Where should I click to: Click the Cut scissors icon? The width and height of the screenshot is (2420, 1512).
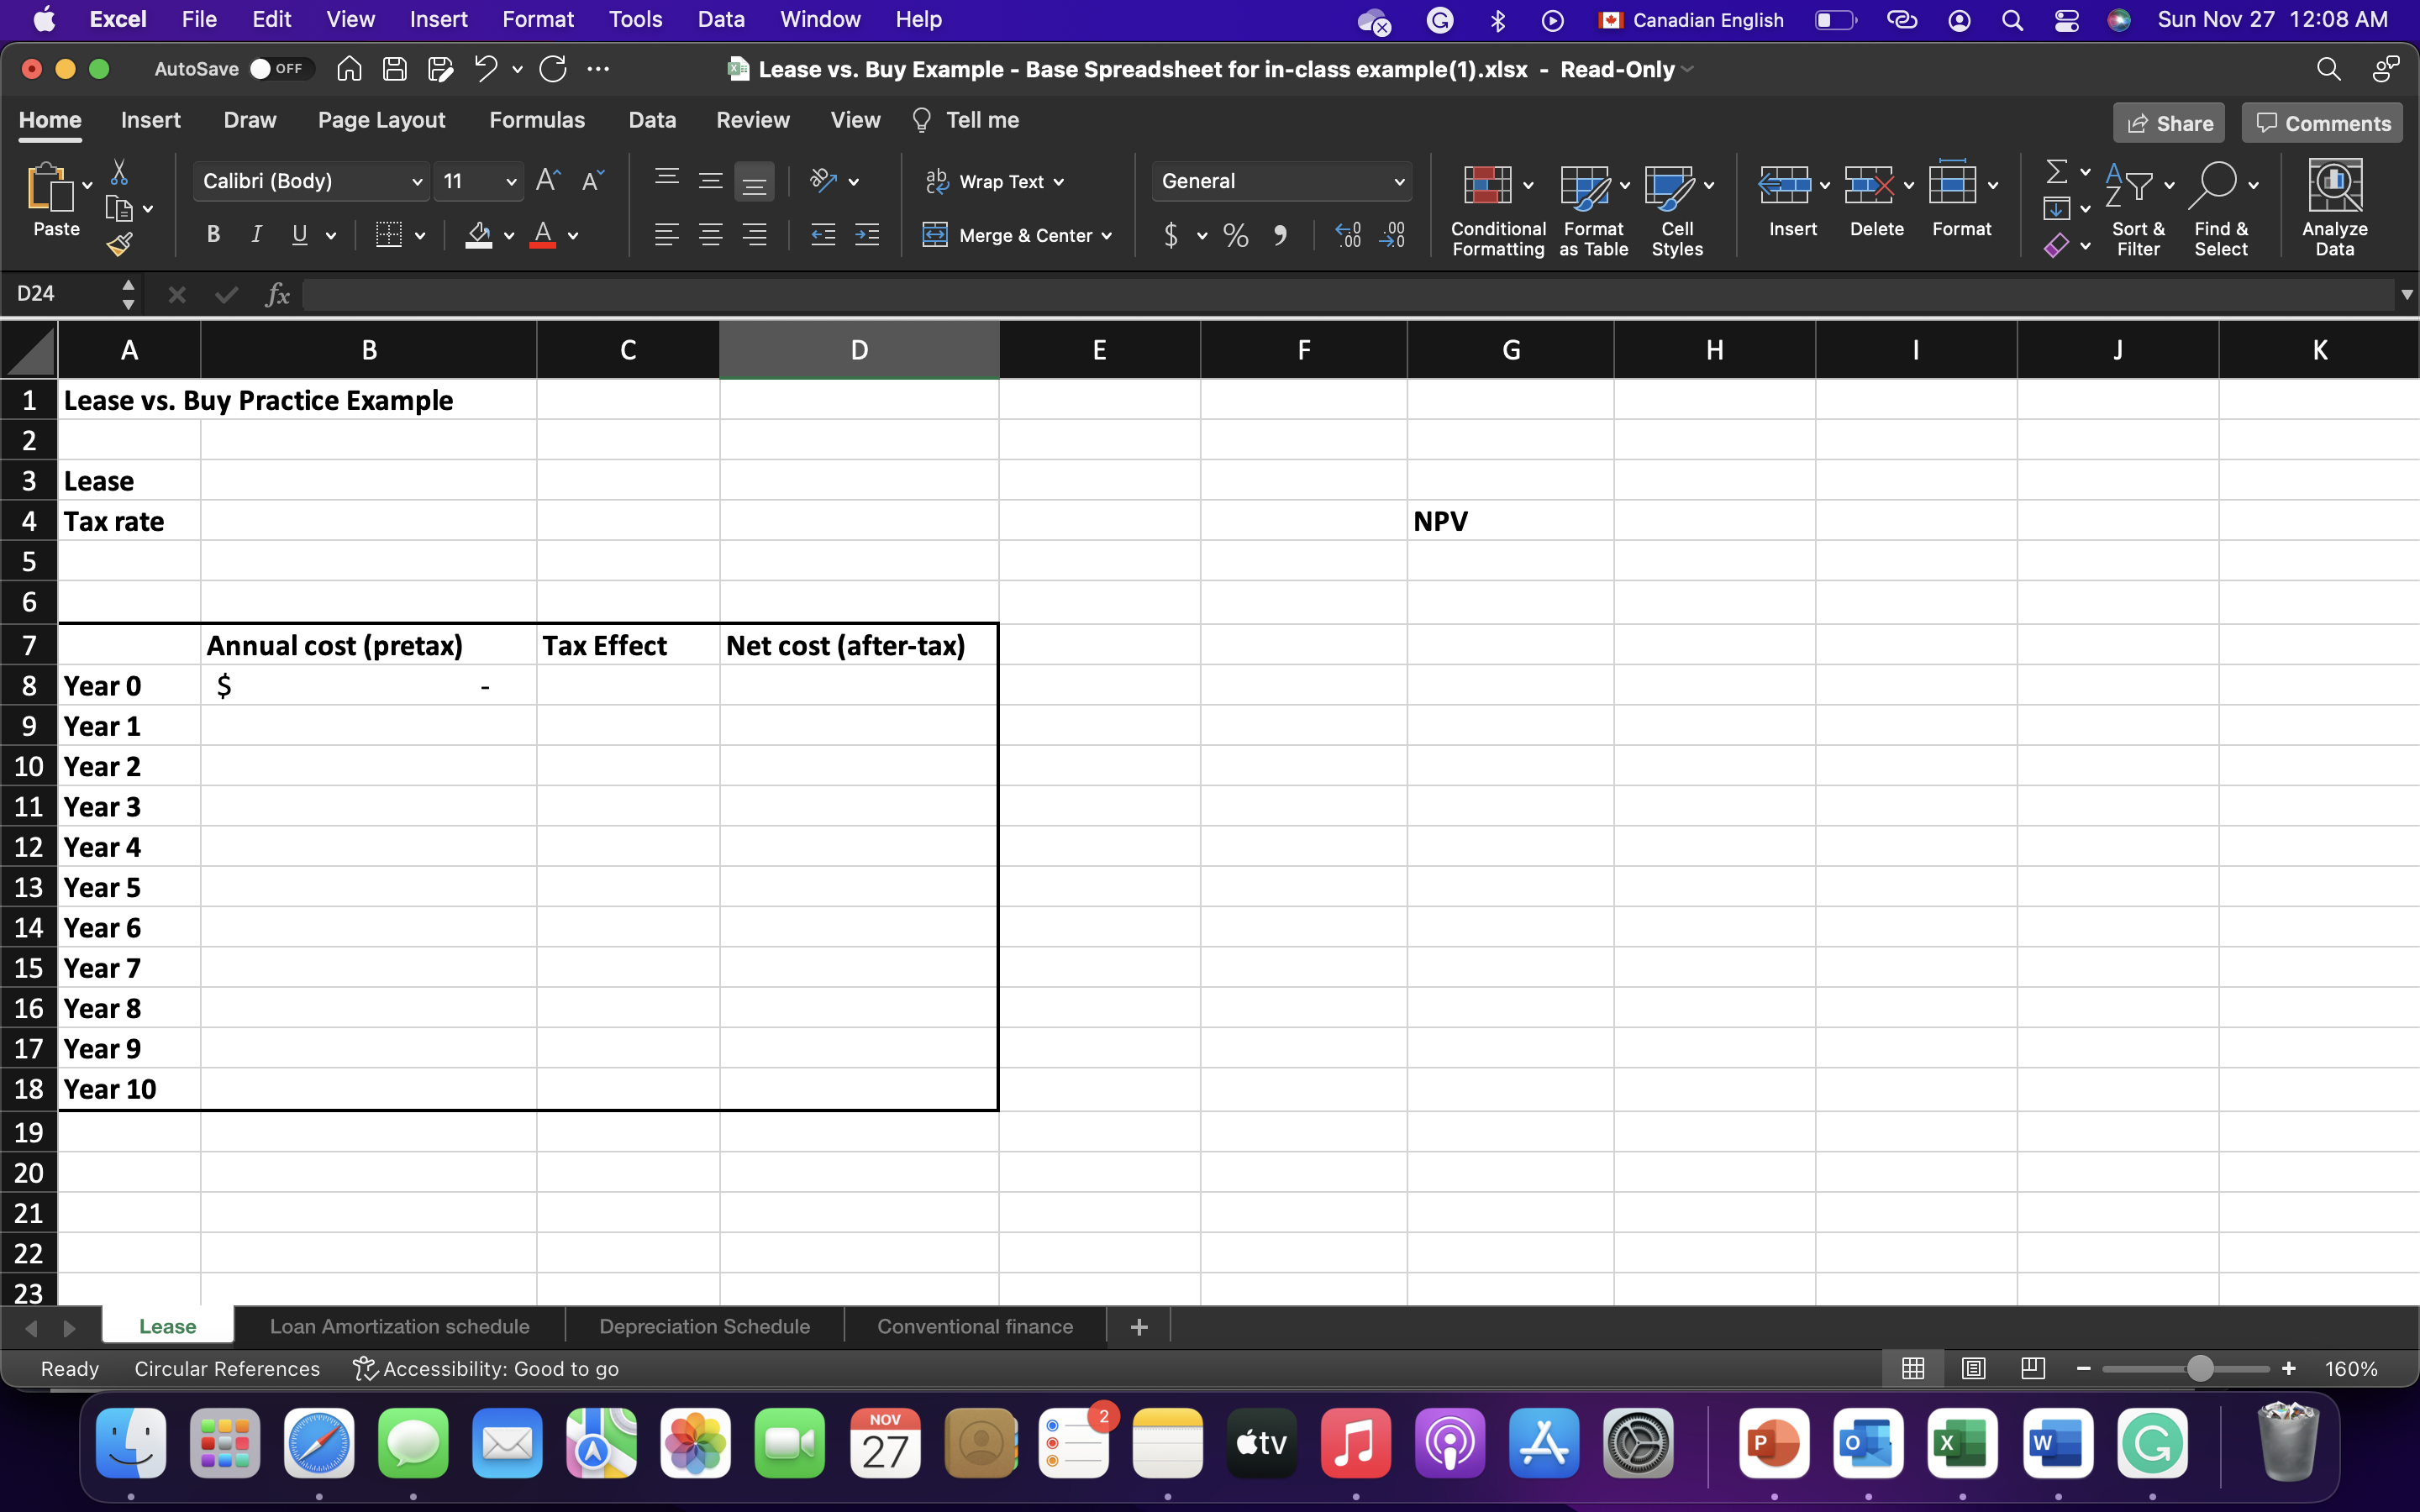pos(119,172)
